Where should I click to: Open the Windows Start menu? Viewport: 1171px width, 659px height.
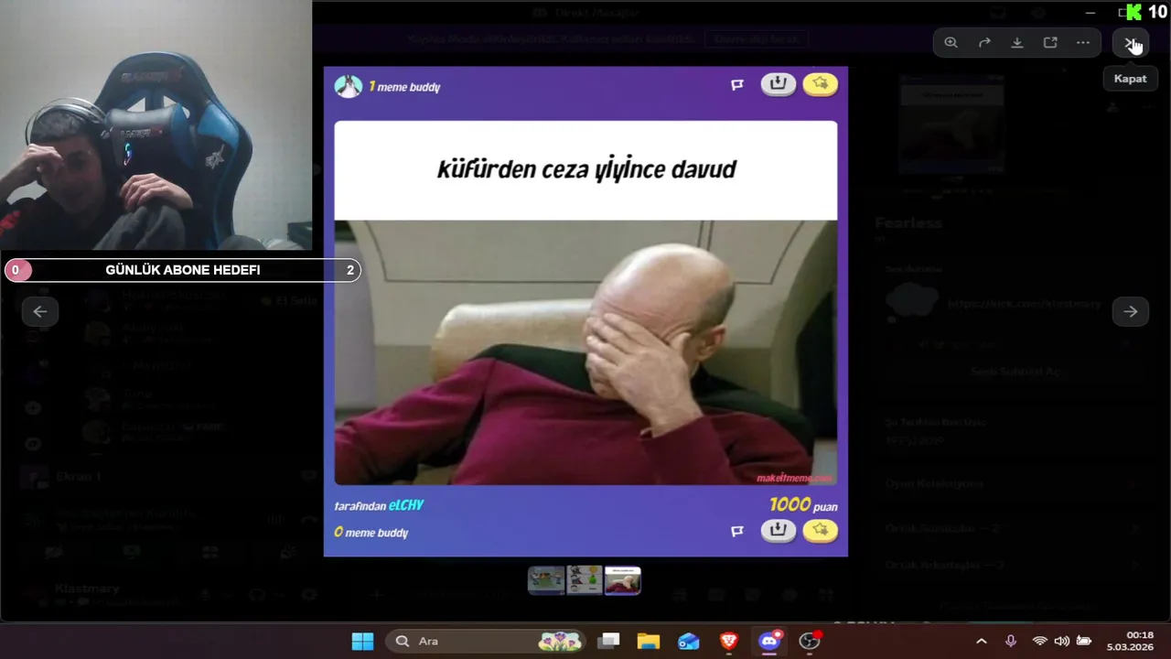tap(362, 641)
